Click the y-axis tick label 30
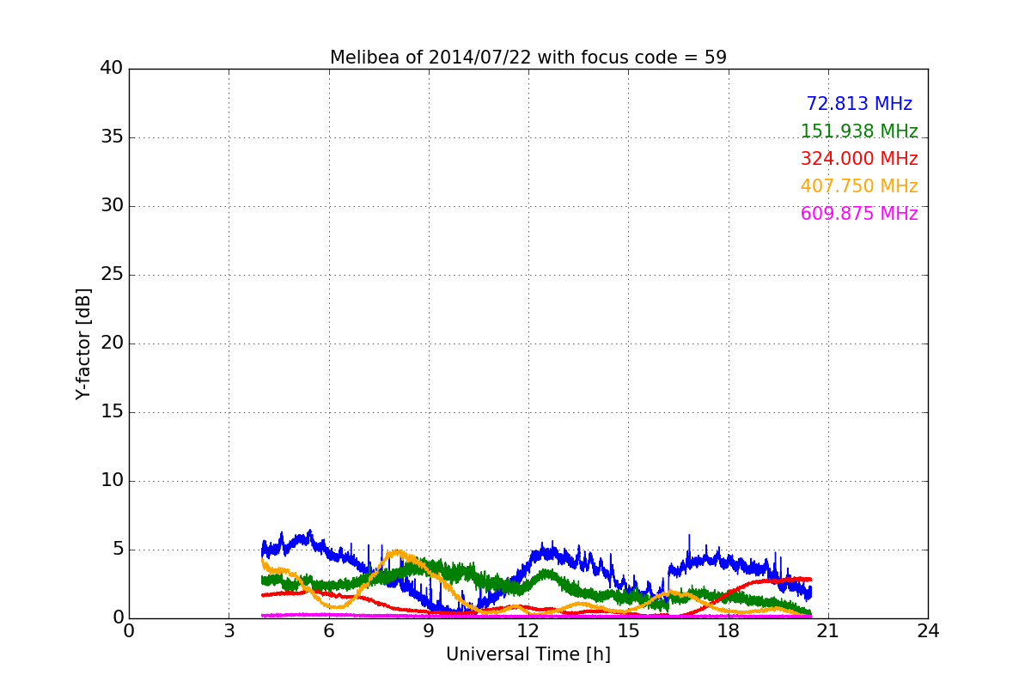 pyautogui.click(x=112, y=206)
